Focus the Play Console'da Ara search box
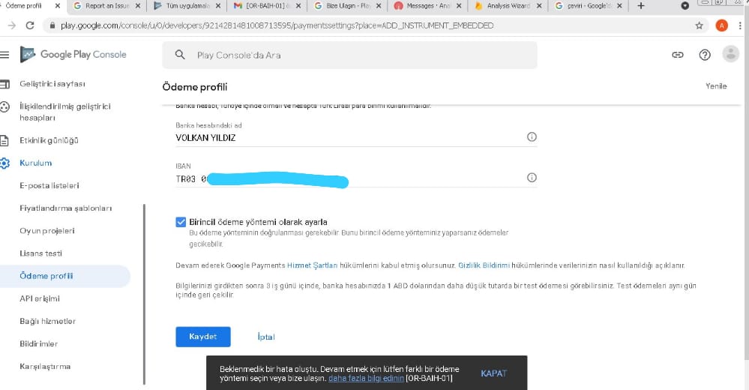This screenshot has width=749, height=390. coord(349,55)
